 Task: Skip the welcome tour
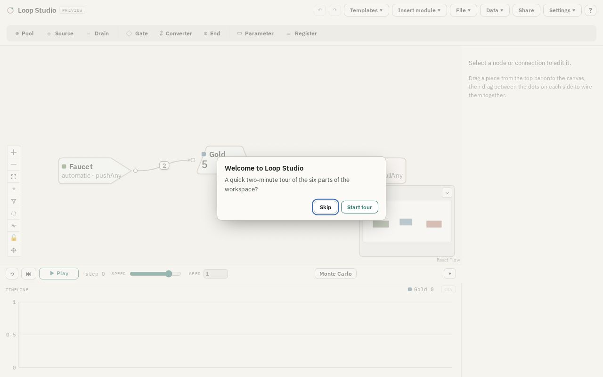326,207
